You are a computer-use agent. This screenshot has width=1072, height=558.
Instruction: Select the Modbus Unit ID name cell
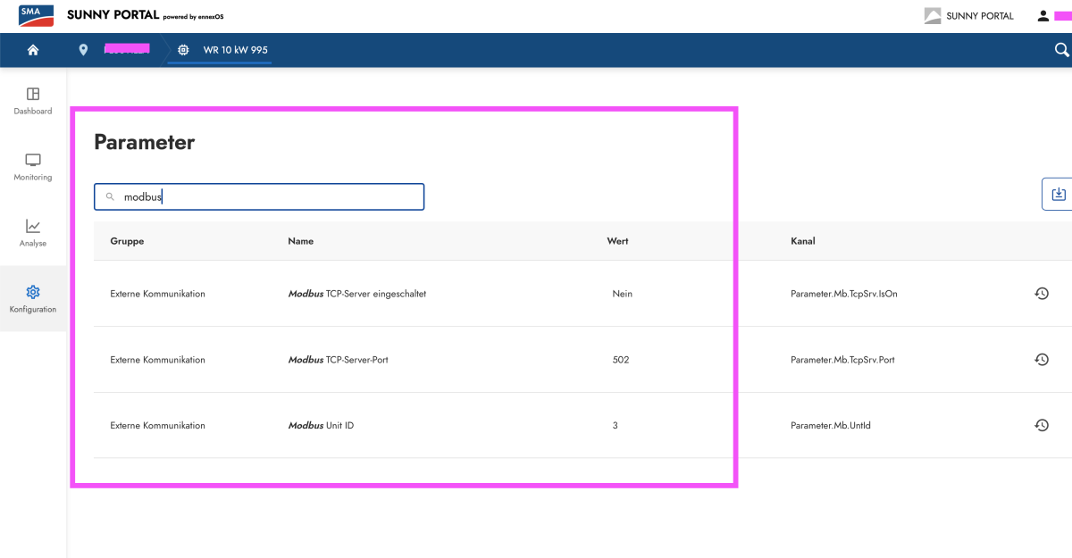321,426
